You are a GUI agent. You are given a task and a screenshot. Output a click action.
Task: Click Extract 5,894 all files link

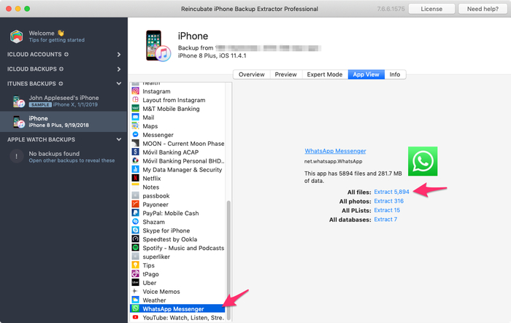pos(392,192)
